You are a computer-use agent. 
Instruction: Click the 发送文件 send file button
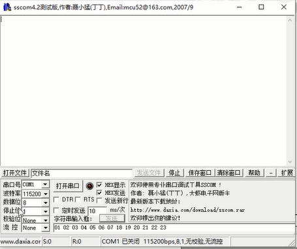pos(149,173)
